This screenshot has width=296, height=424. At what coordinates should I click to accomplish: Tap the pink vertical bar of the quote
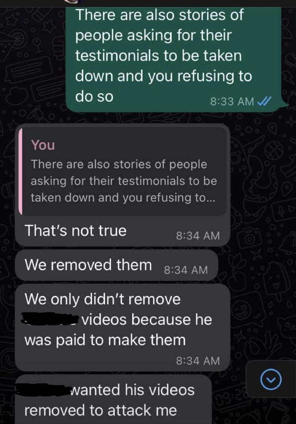click(20, 172)
